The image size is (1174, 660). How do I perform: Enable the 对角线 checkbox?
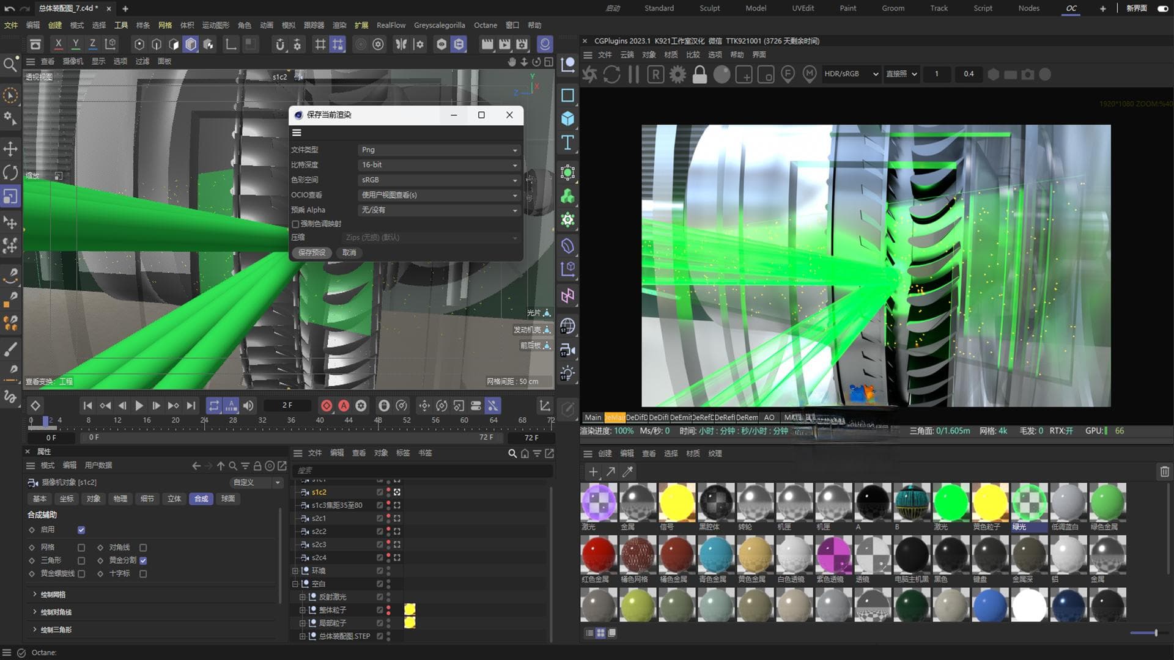pyautogui.click(x=143, y=548)
